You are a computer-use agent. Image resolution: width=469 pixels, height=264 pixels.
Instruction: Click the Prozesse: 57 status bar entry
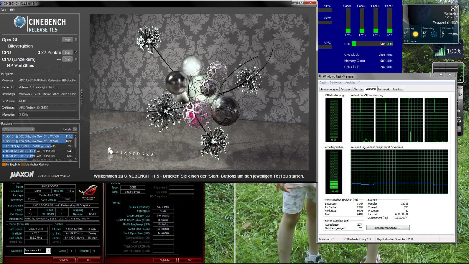click(326, 239)
